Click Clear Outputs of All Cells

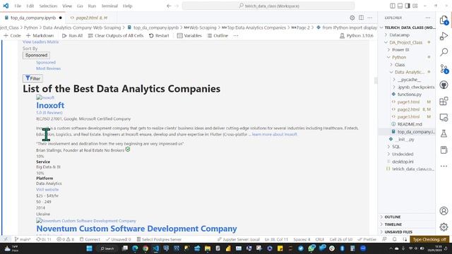116,36
